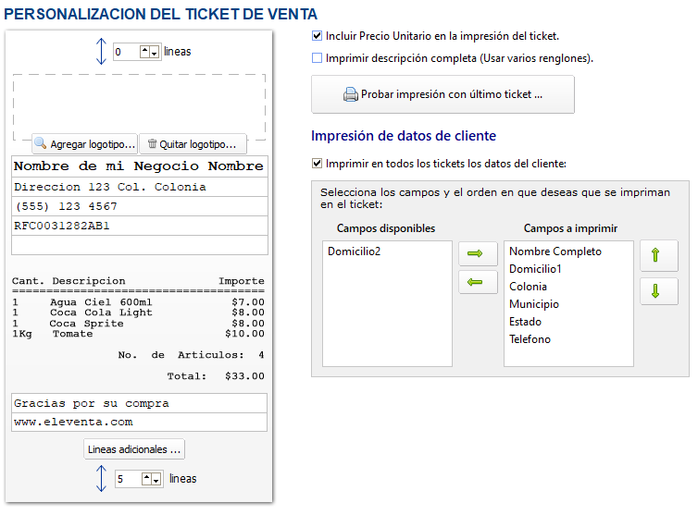Select Domicilio2 in Campos disponibles
Viewport: 698px width, 515px height.
[x=353, y=251]
